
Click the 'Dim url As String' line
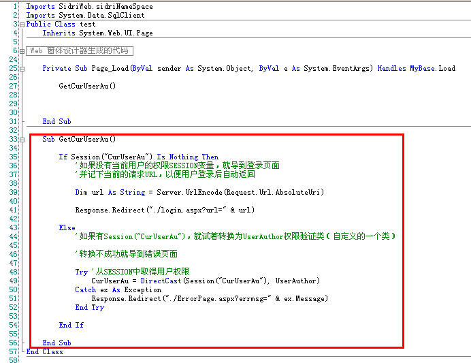point(199,192)
